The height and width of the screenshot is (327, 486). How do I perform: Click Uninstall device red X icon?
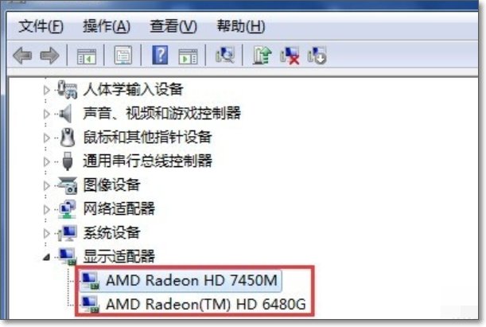click(290, 56)
